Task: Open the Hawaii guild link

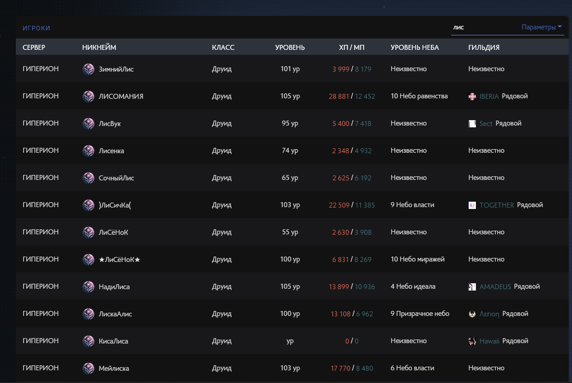Action: (489, 341)
